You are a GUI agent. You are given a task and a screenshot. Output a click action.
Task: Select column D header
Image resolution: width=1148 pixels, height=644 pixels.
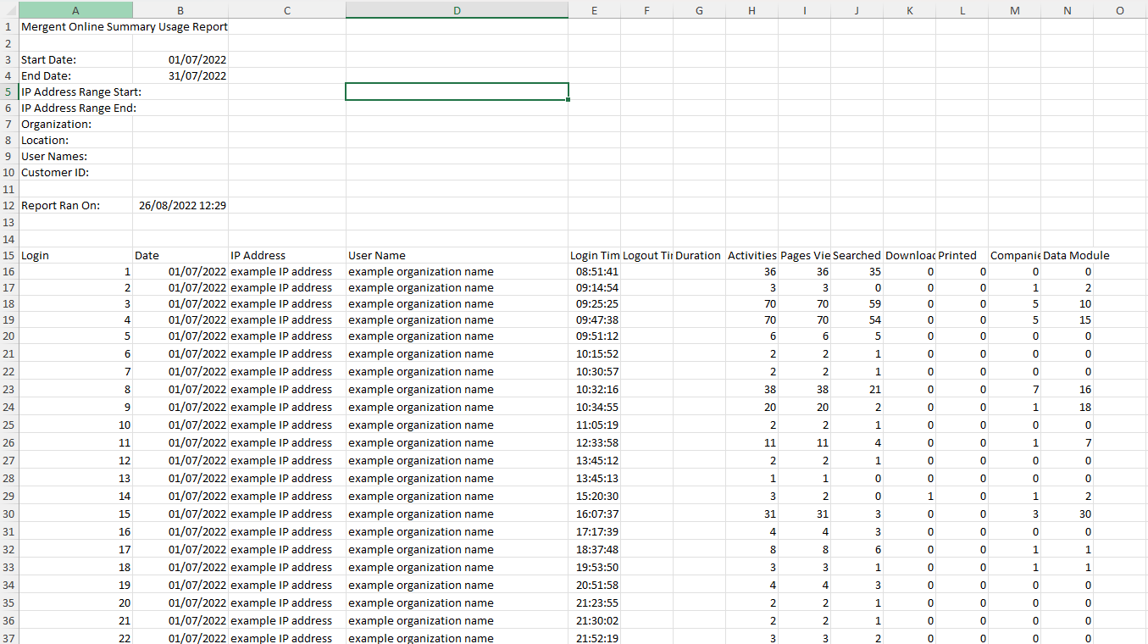[457, 10]
